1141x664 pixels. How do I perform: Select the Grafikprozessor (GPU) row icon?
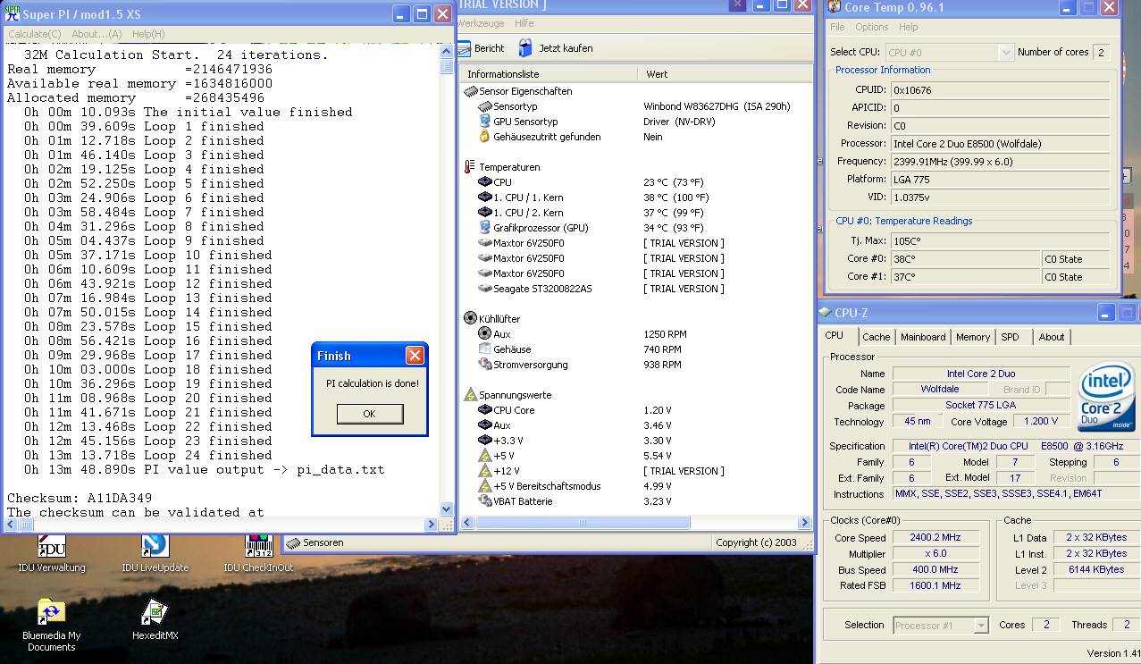tap(485, 228)
